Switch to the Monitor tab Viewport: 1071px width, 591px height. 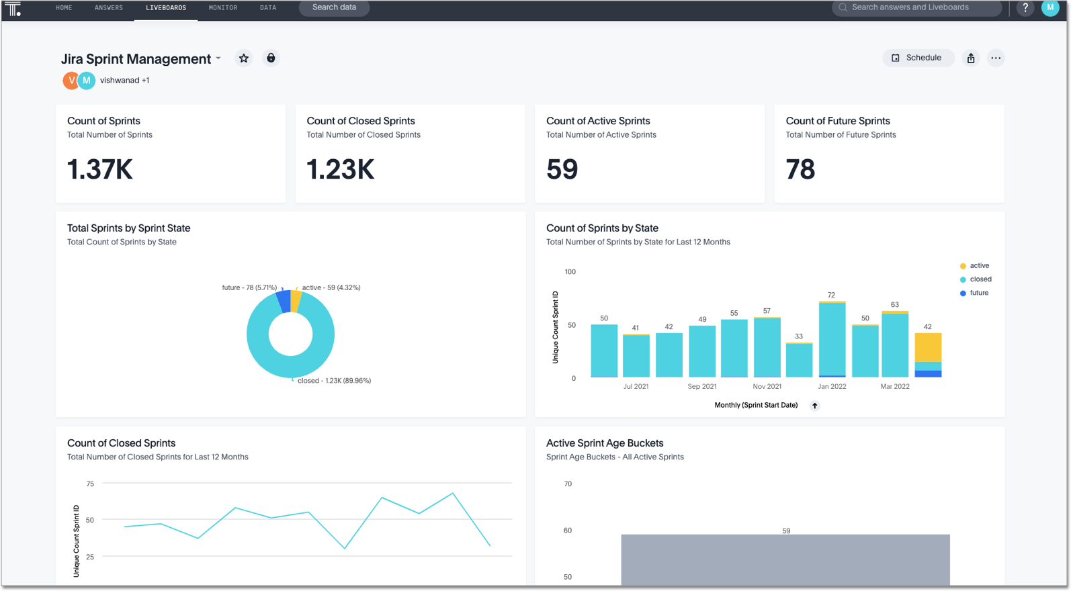[x=223, y=8]
